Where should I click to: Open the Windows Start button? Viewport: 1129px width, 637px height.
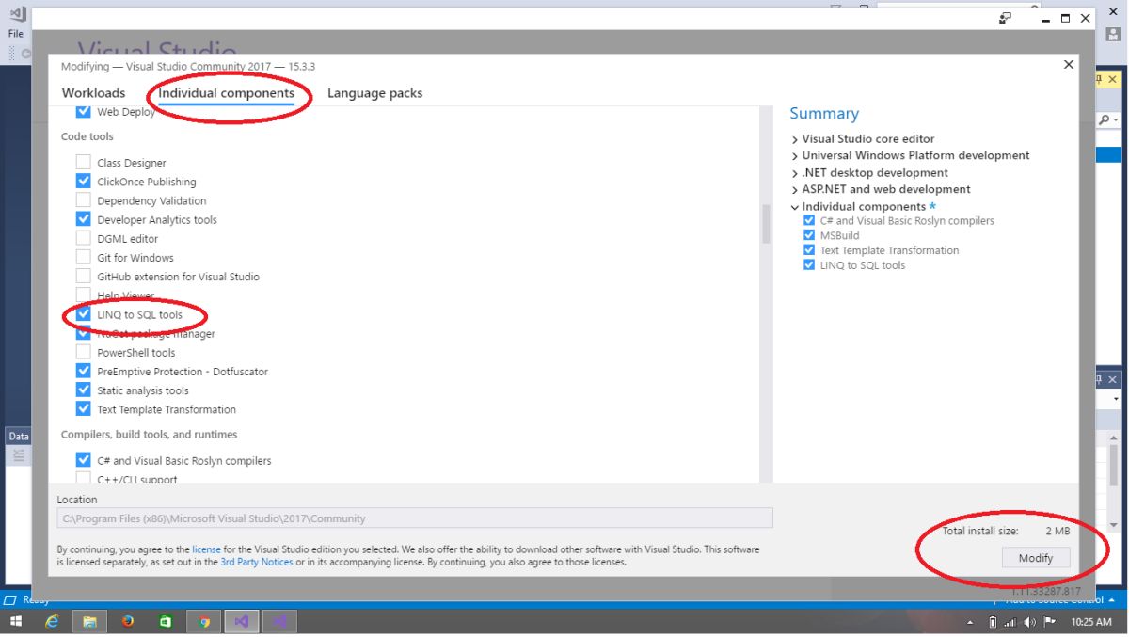[15, 622]
